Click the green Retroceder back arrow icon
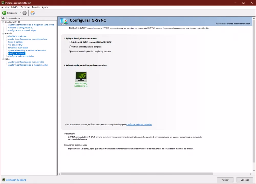Image resolution: width=256 pixels, height=184 pixels. pyautogui.click(x=4, y=13)
